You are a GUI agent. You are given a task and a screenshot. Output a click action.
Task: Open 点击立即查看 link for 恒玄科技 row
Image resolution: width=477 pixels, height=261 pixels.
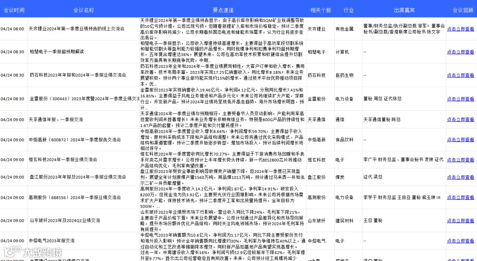[x=460, y=160]
